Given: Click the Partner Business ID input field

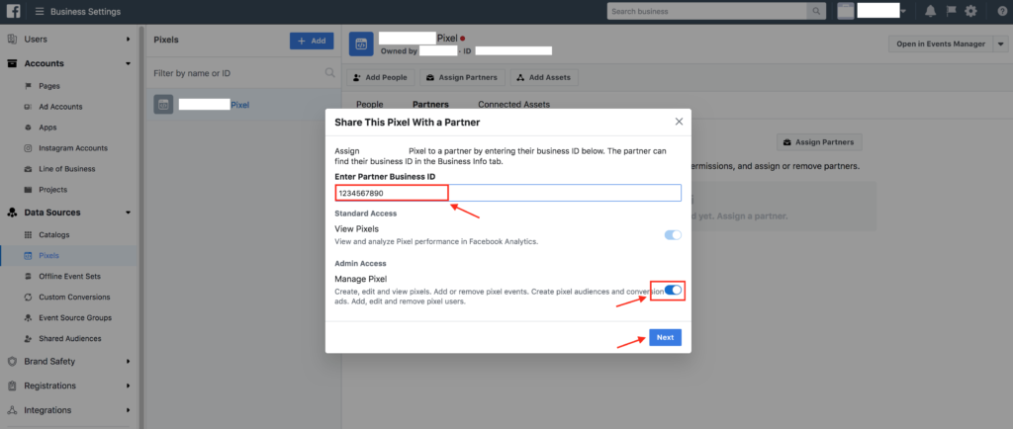Looking at the screenshot, I should 507,193.
